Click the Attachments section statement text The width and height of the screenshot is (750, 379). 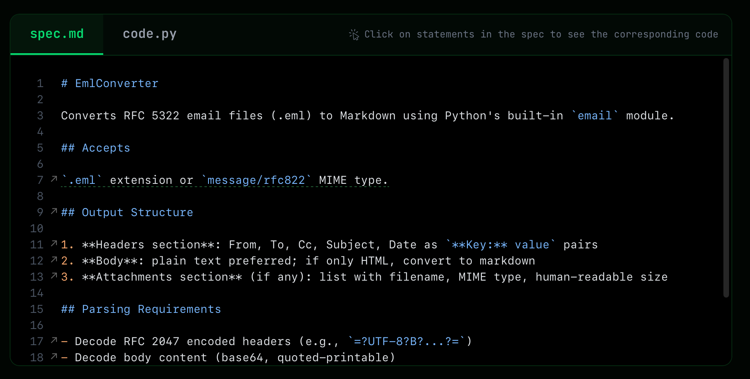364,277
